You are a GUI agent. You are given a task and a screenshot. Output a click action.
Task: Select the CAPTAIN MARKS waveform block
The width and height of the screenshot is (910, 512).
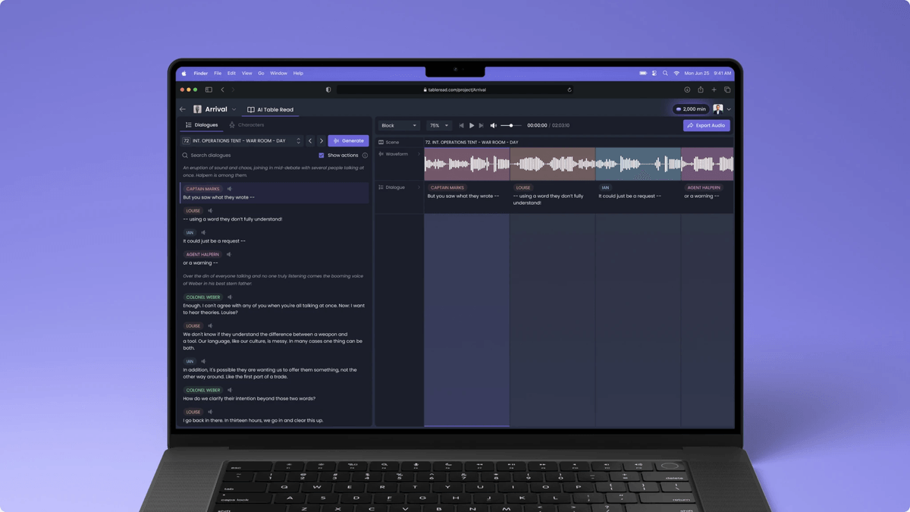click(466, 164)
